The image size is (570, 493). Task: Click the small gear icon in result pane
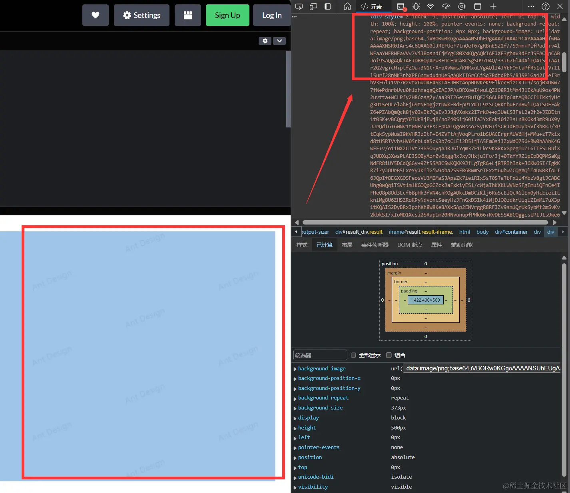265,41
